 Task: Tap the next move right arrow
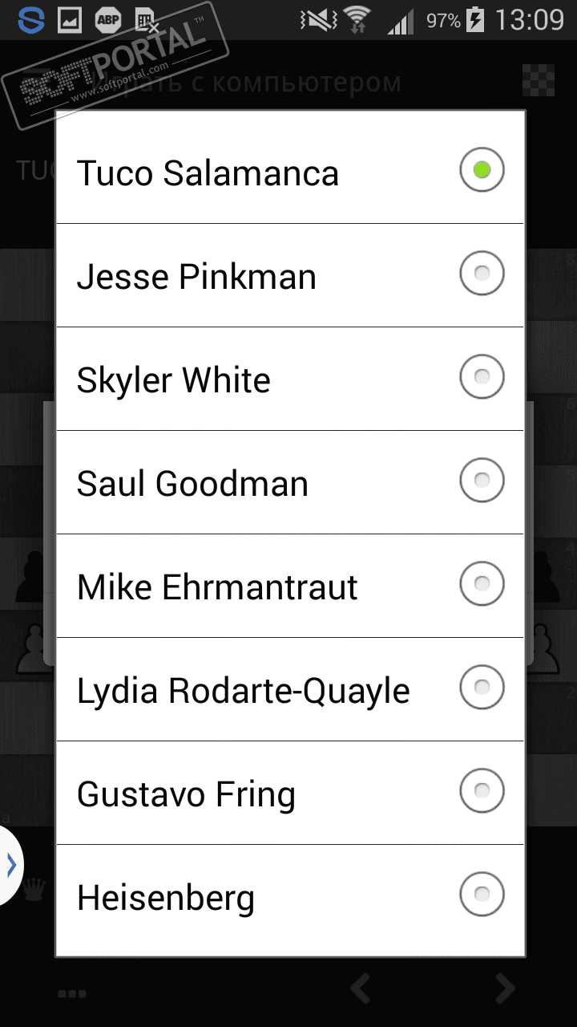[505, 988]
